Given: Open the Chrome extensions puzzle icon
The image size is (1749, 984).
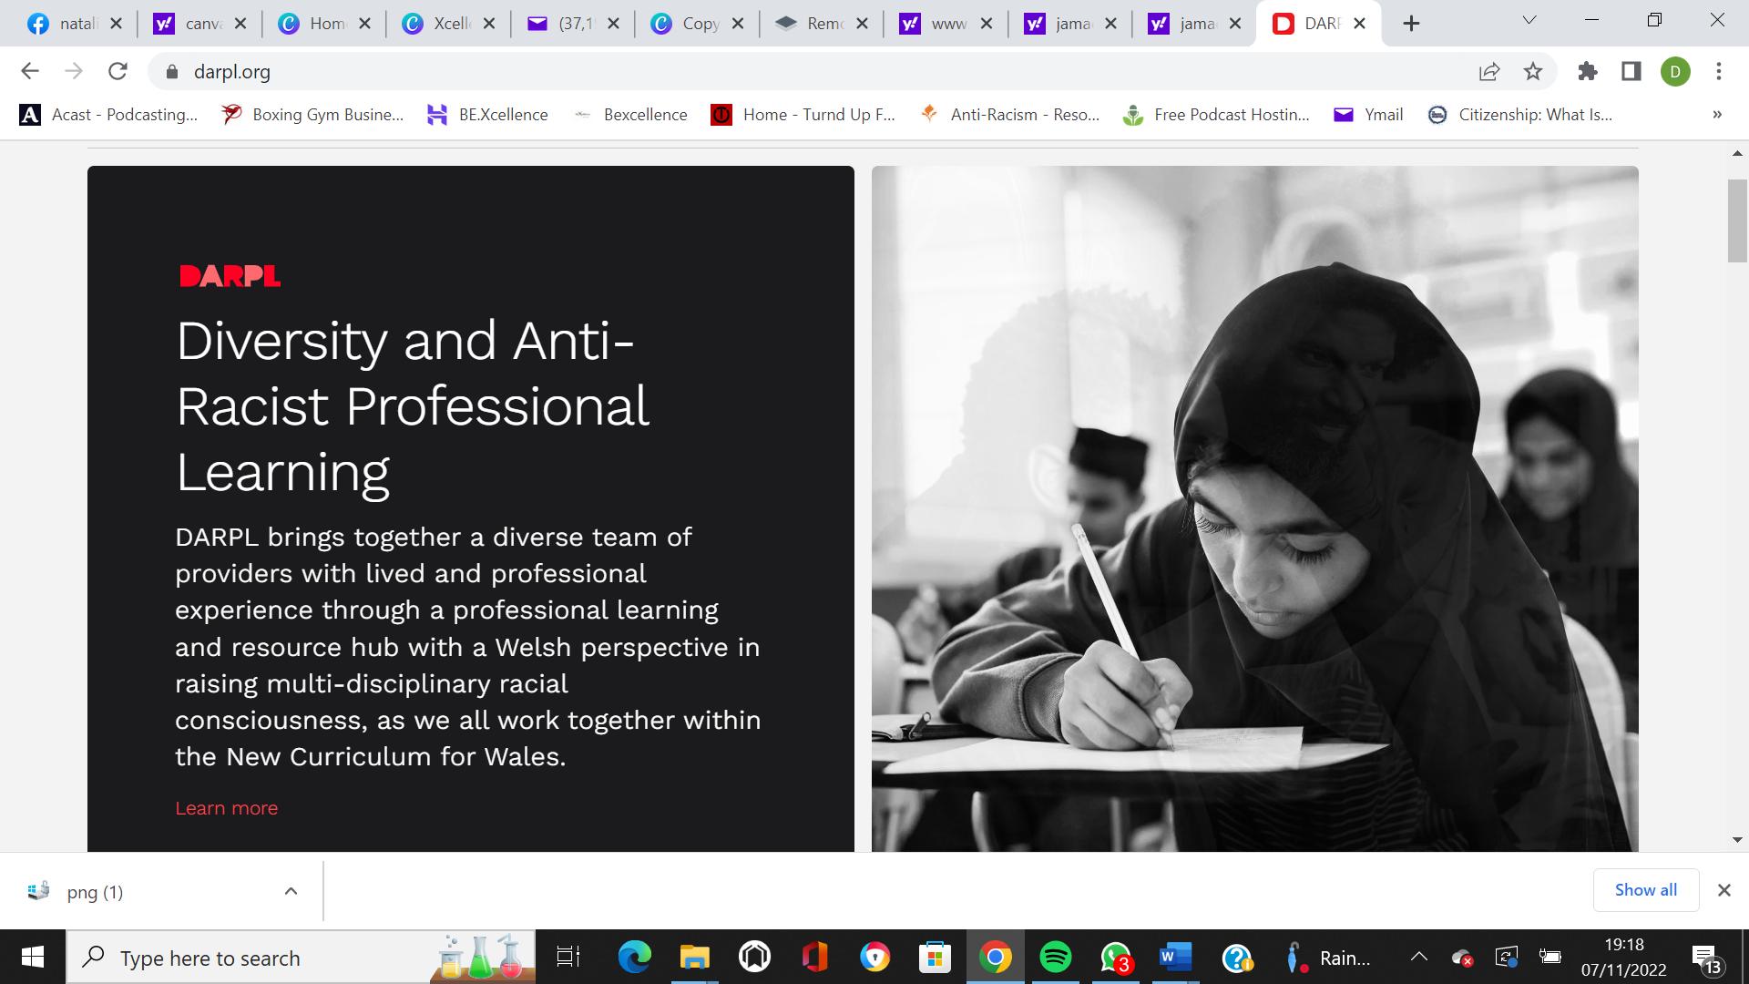Looking at the screenshot, I should tap(1588, 71).
